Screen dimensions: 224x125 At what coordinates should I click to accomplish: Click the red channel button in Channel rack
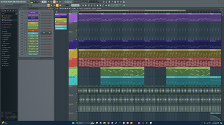33,31
